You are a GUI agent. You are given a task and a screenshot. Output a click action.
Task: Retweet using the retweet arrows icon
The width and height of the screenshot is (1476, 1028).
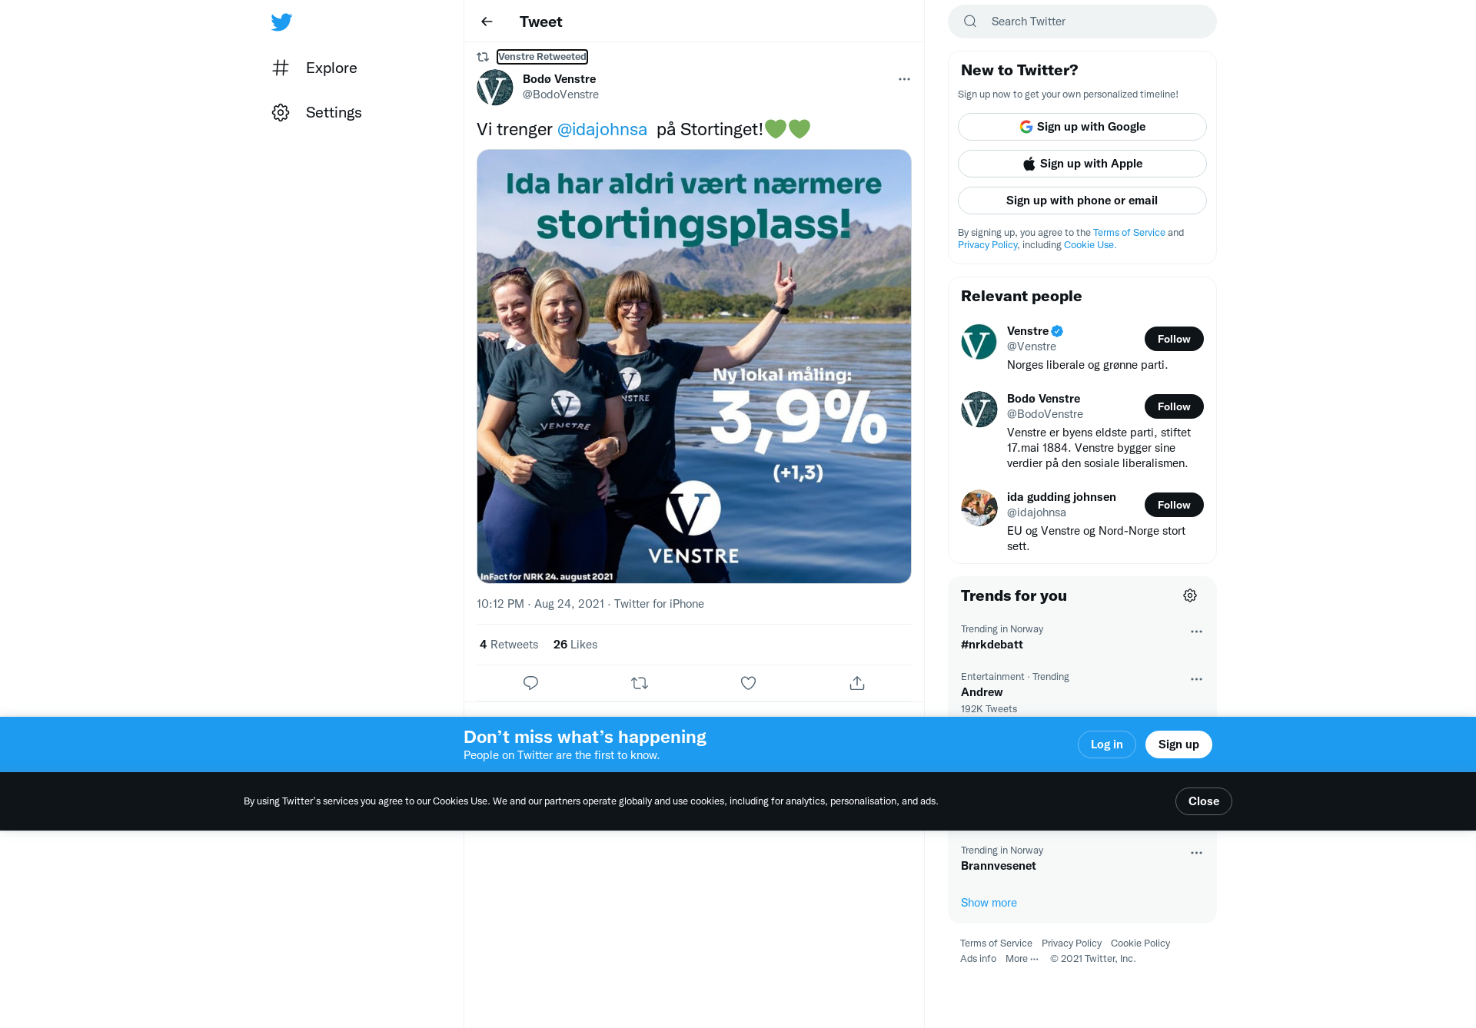(x=640, y=683)
